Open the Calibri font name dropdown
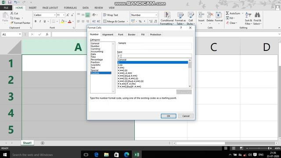 (54, 15)
